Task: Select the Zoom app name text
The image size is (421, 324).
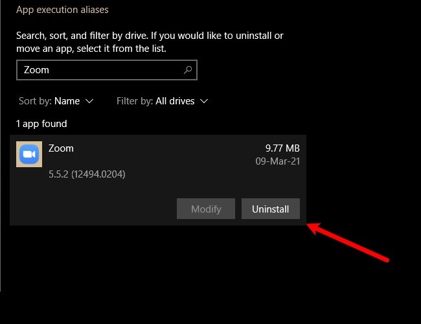Action: pyautogui.click(x=61, y=148)
